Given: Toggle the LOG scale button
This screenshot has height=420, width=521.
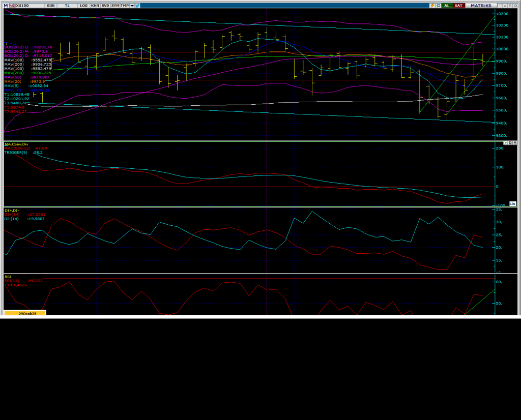Looking at the screenshot, I should [84, 6].
